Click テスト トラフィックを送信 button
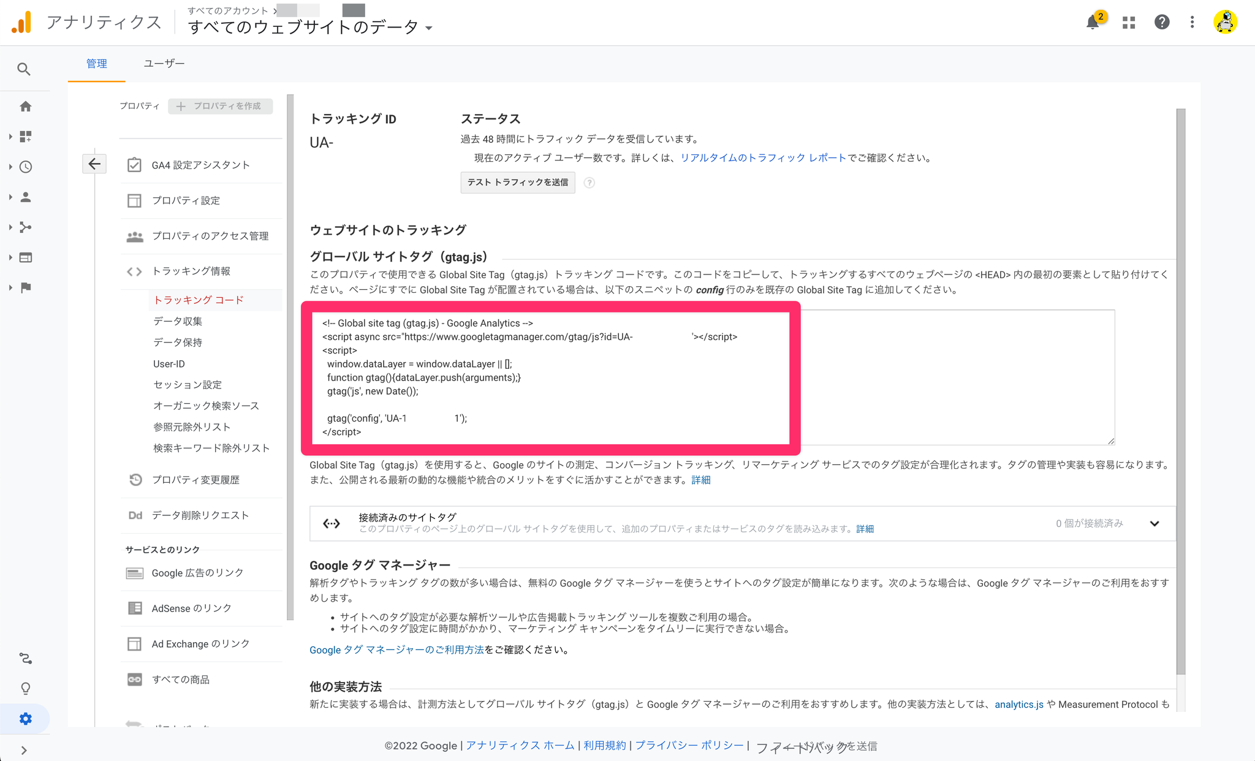1255x761 pixels. pyautogui.click(x=518, y=183)
